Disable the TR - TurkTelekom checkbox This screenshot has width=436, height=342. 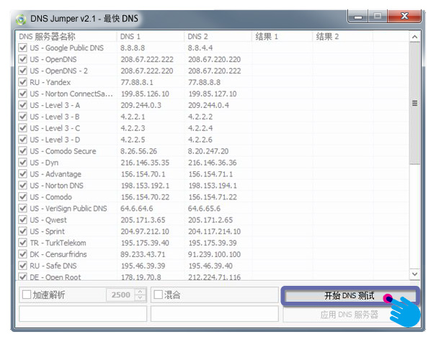point(23,243)
